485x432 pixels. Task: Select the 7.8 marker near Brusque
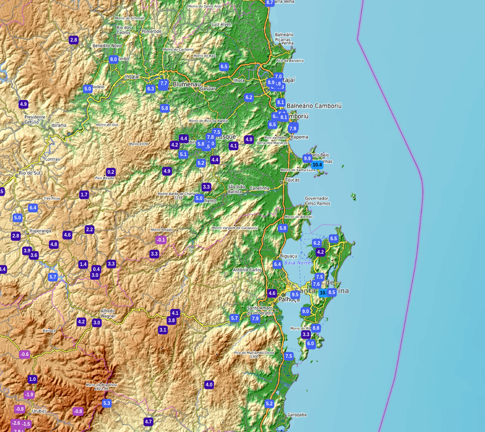210,137
